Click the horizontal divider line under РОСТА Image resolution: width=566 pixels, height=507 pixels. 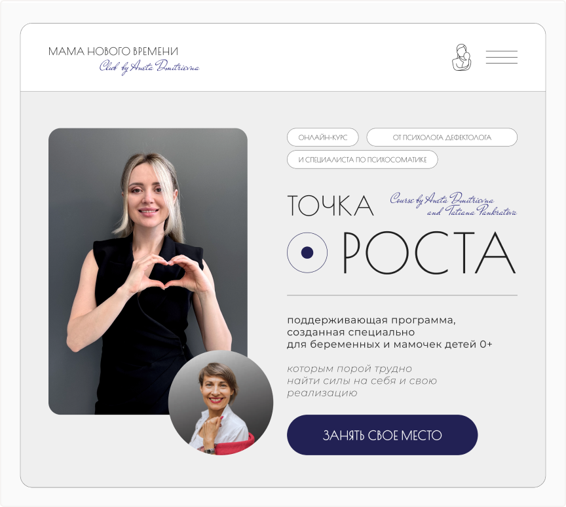pos(402,295)
